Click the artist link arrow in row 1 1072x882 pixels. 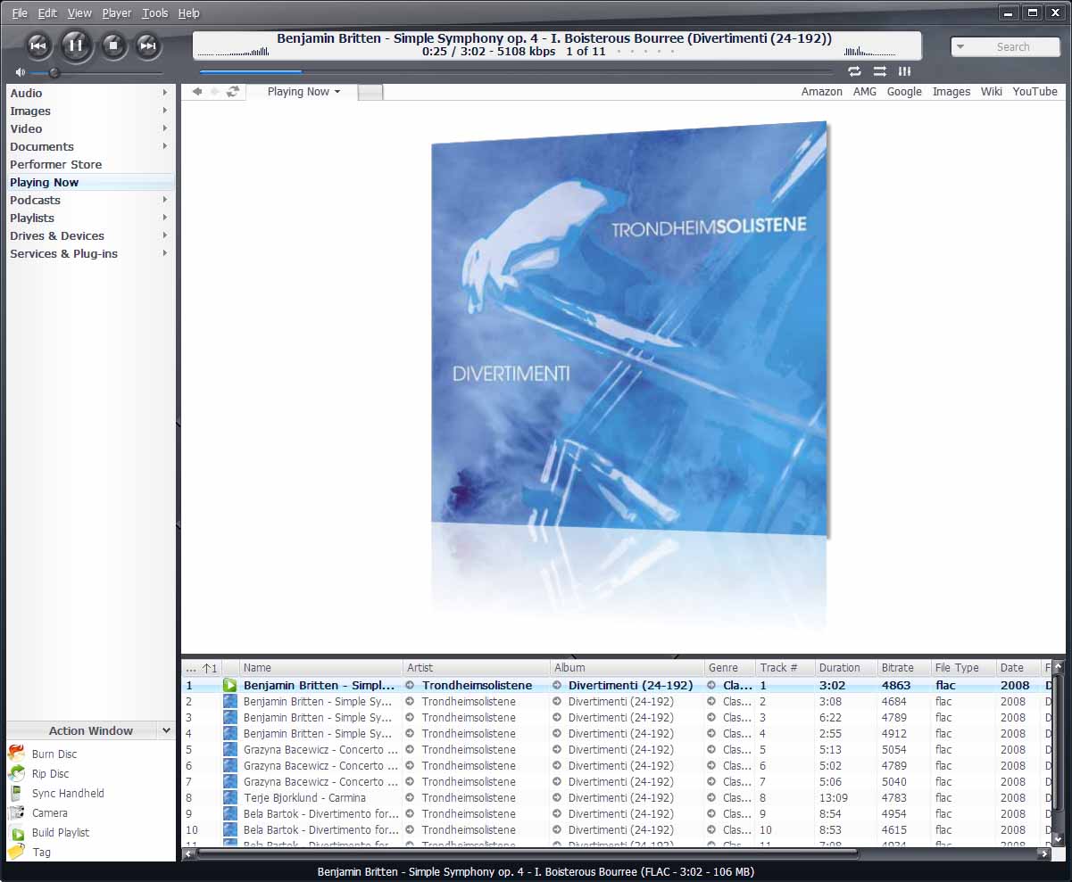point(410,685)
